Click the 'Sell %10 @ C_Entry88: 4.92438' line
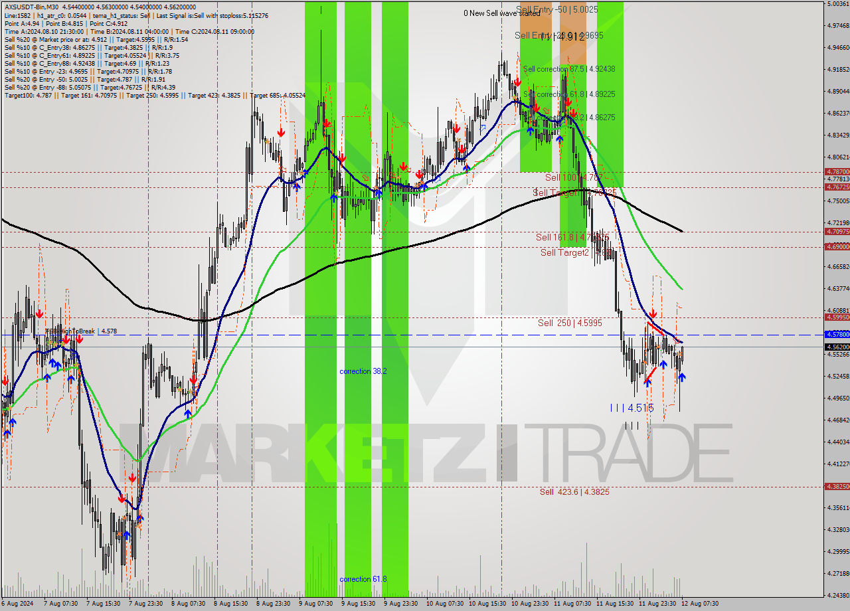Screen dimensions: 850x611 coord(87,64)
